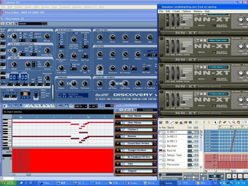Screen dimensions: 248x186
Task: Click the Amplifier Attack knob on Discovery
Action: [100, 37]
